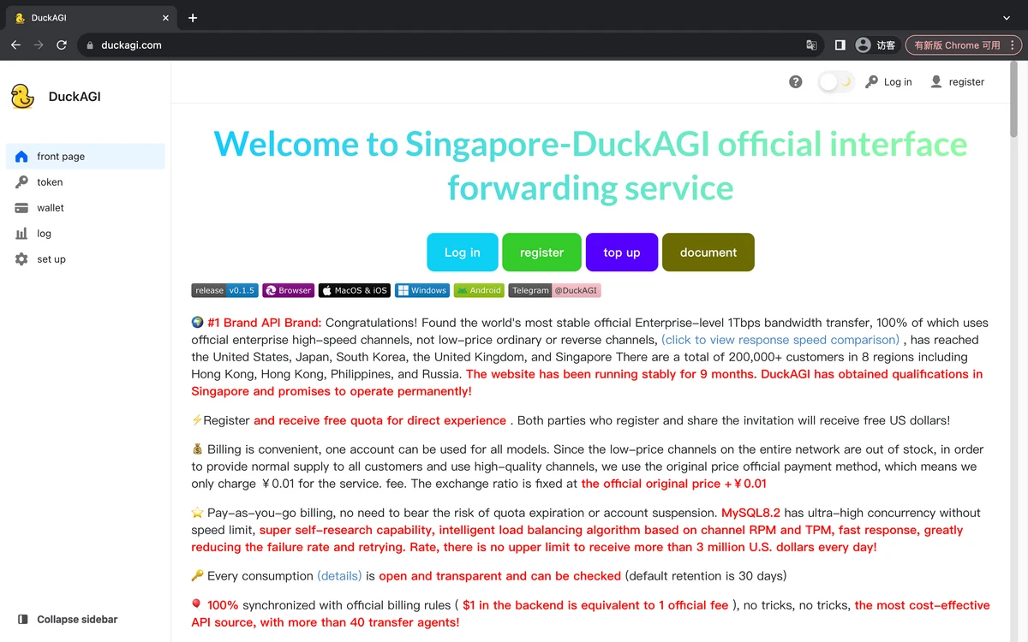This screenshot has width=1028, height=642.
Task: Click the MacOS & iOS badge
Action: [355, 291]
